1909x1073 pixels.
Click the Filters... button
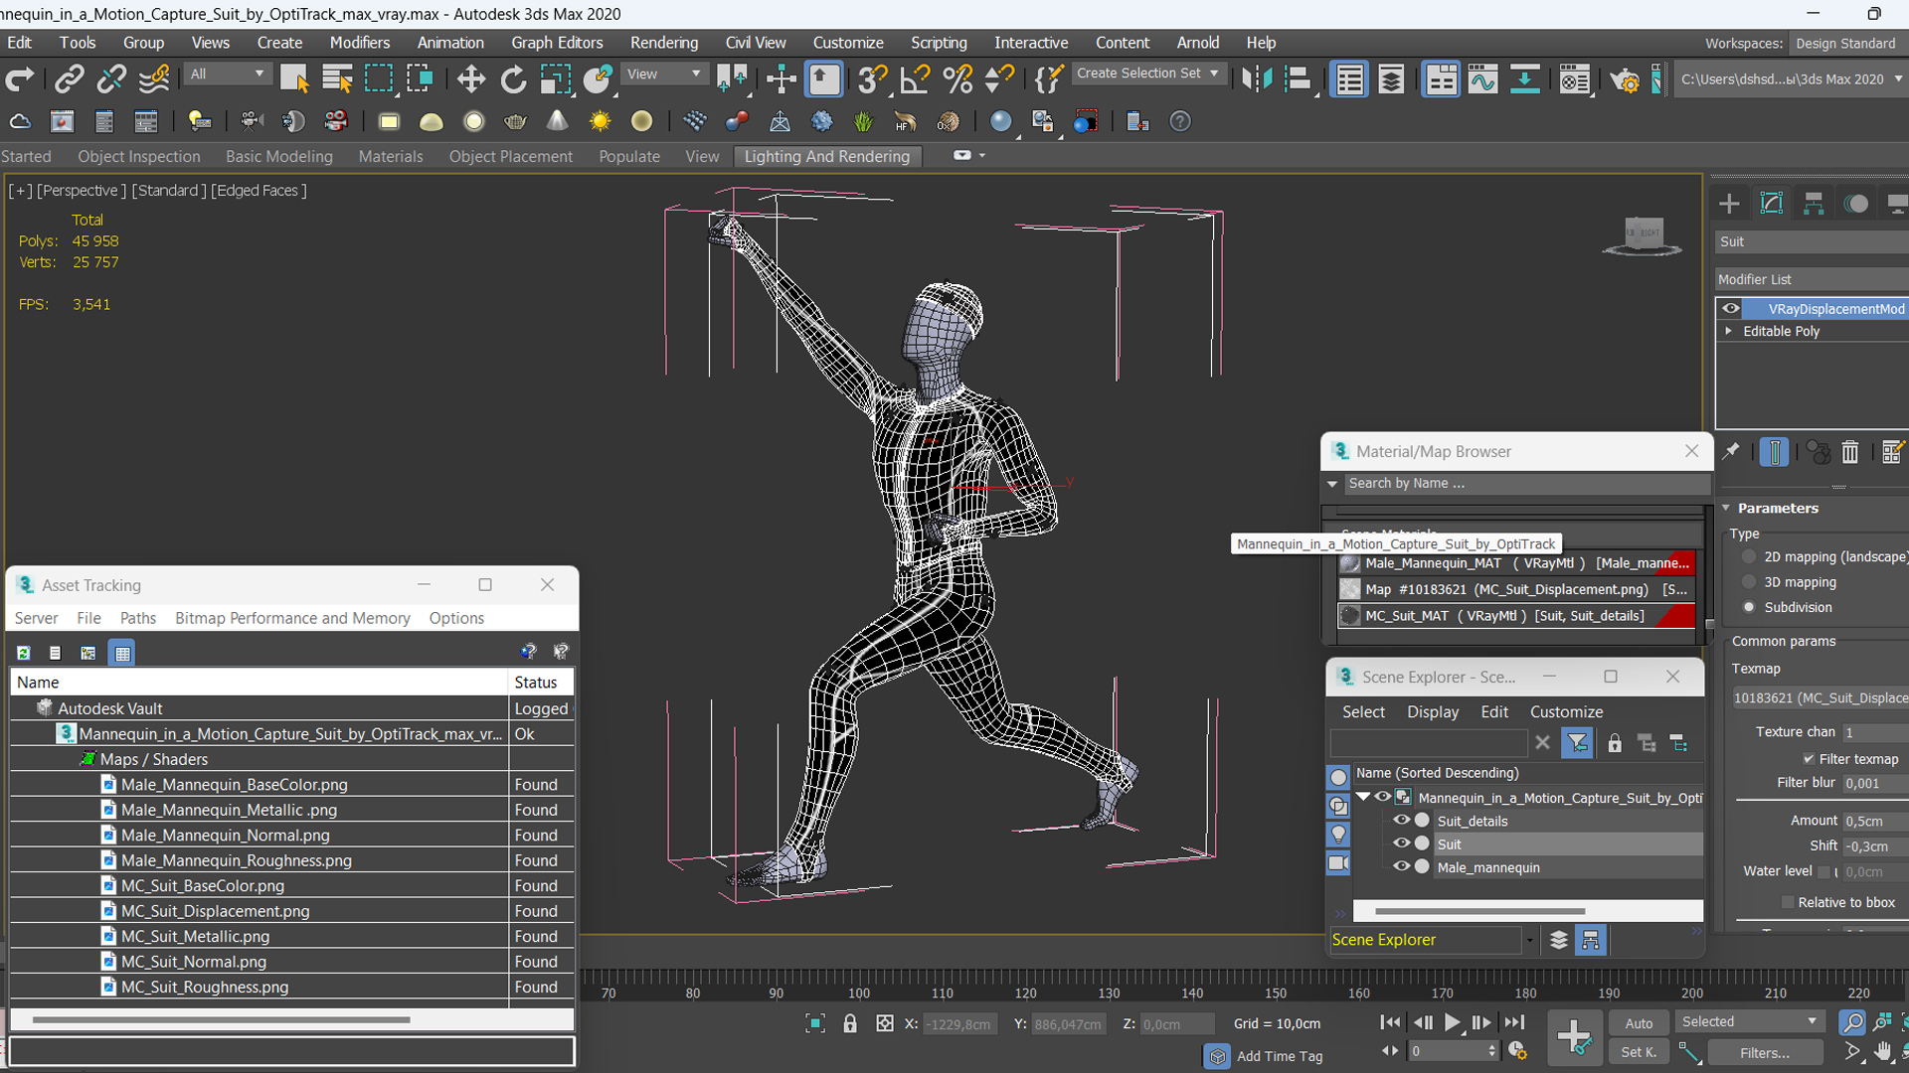[x=1765, y=1053]
